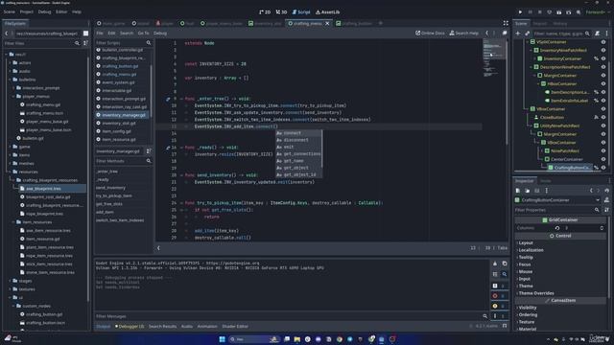Attach a script to the selected node
Image resolution: width=614 pixels, height=345 pixels.
point(597,34)
